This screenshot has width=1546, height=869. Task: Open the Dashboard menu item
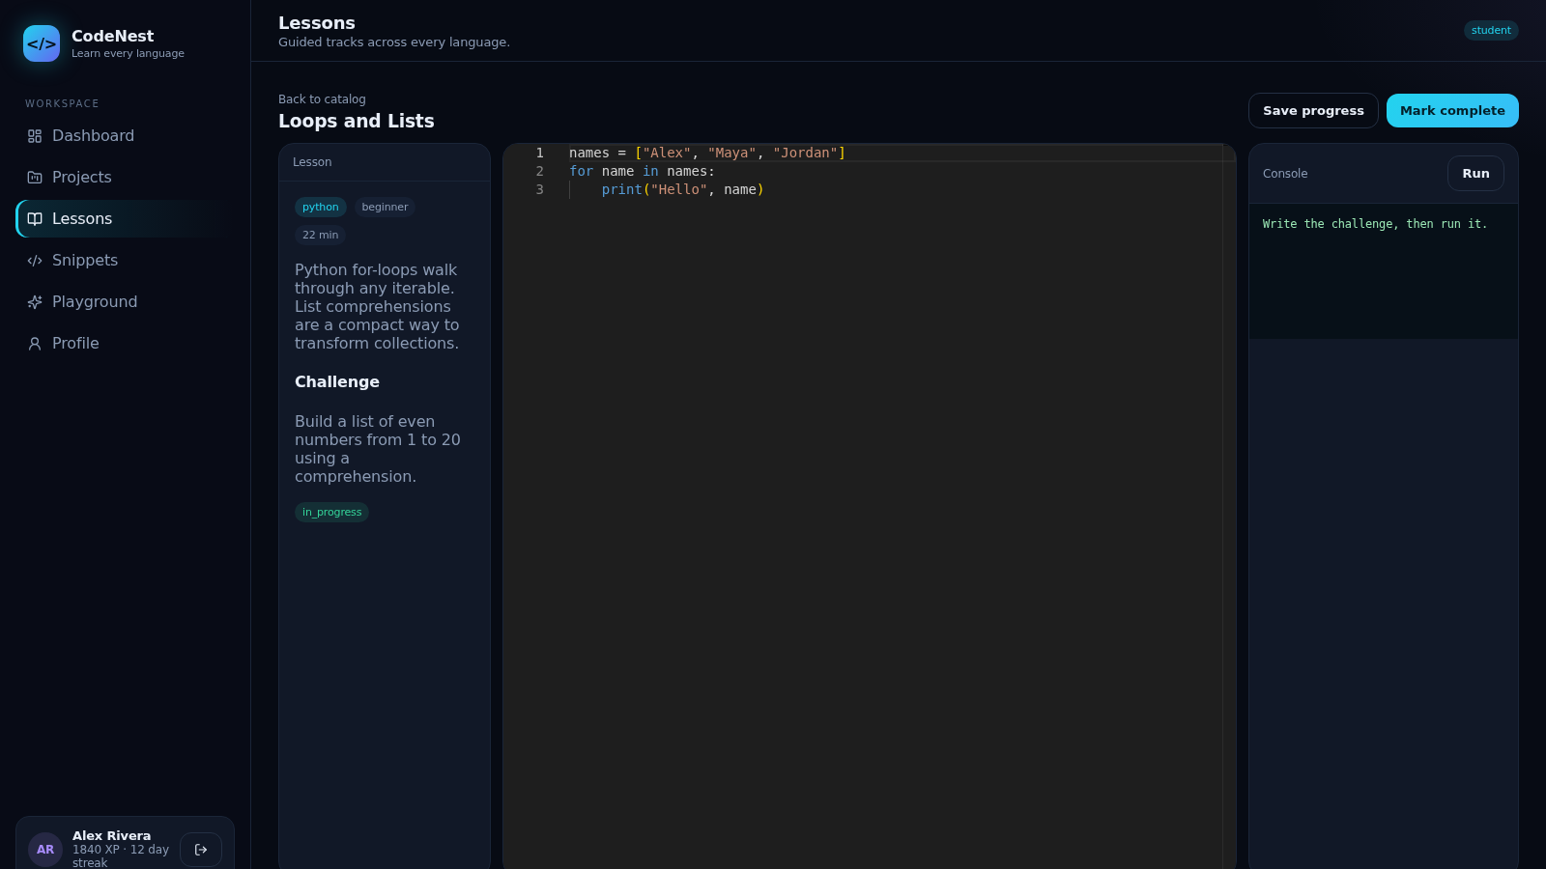[x=125, y=136]
